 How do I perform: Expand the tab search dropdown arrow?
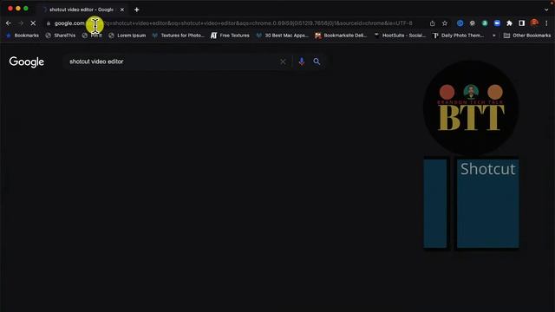tap(545, 10)
